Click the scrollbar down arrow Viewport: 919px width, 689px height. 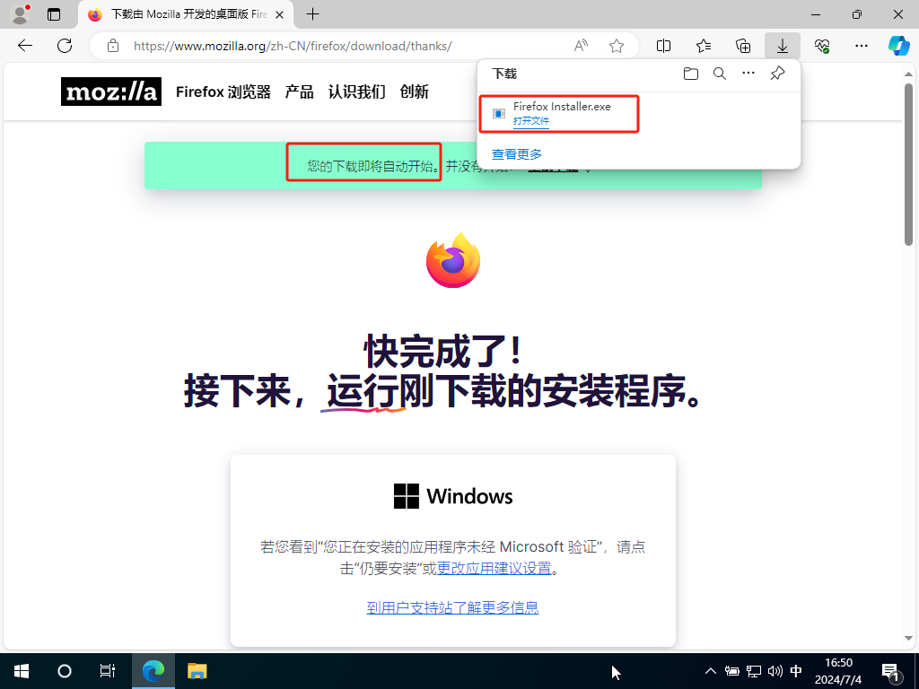[908, 638]
